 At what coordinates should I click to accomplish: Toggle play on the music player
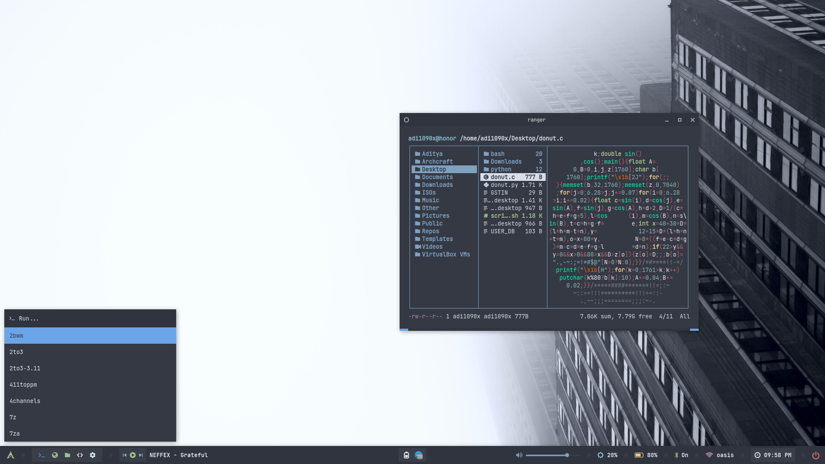133,455
